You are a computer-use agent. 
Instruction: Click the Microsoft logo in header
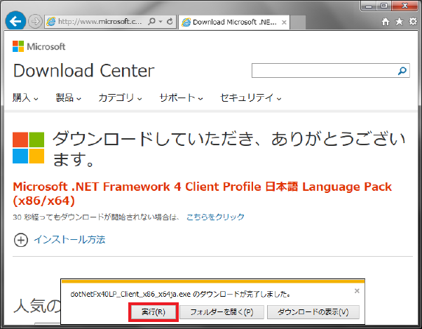39,46
